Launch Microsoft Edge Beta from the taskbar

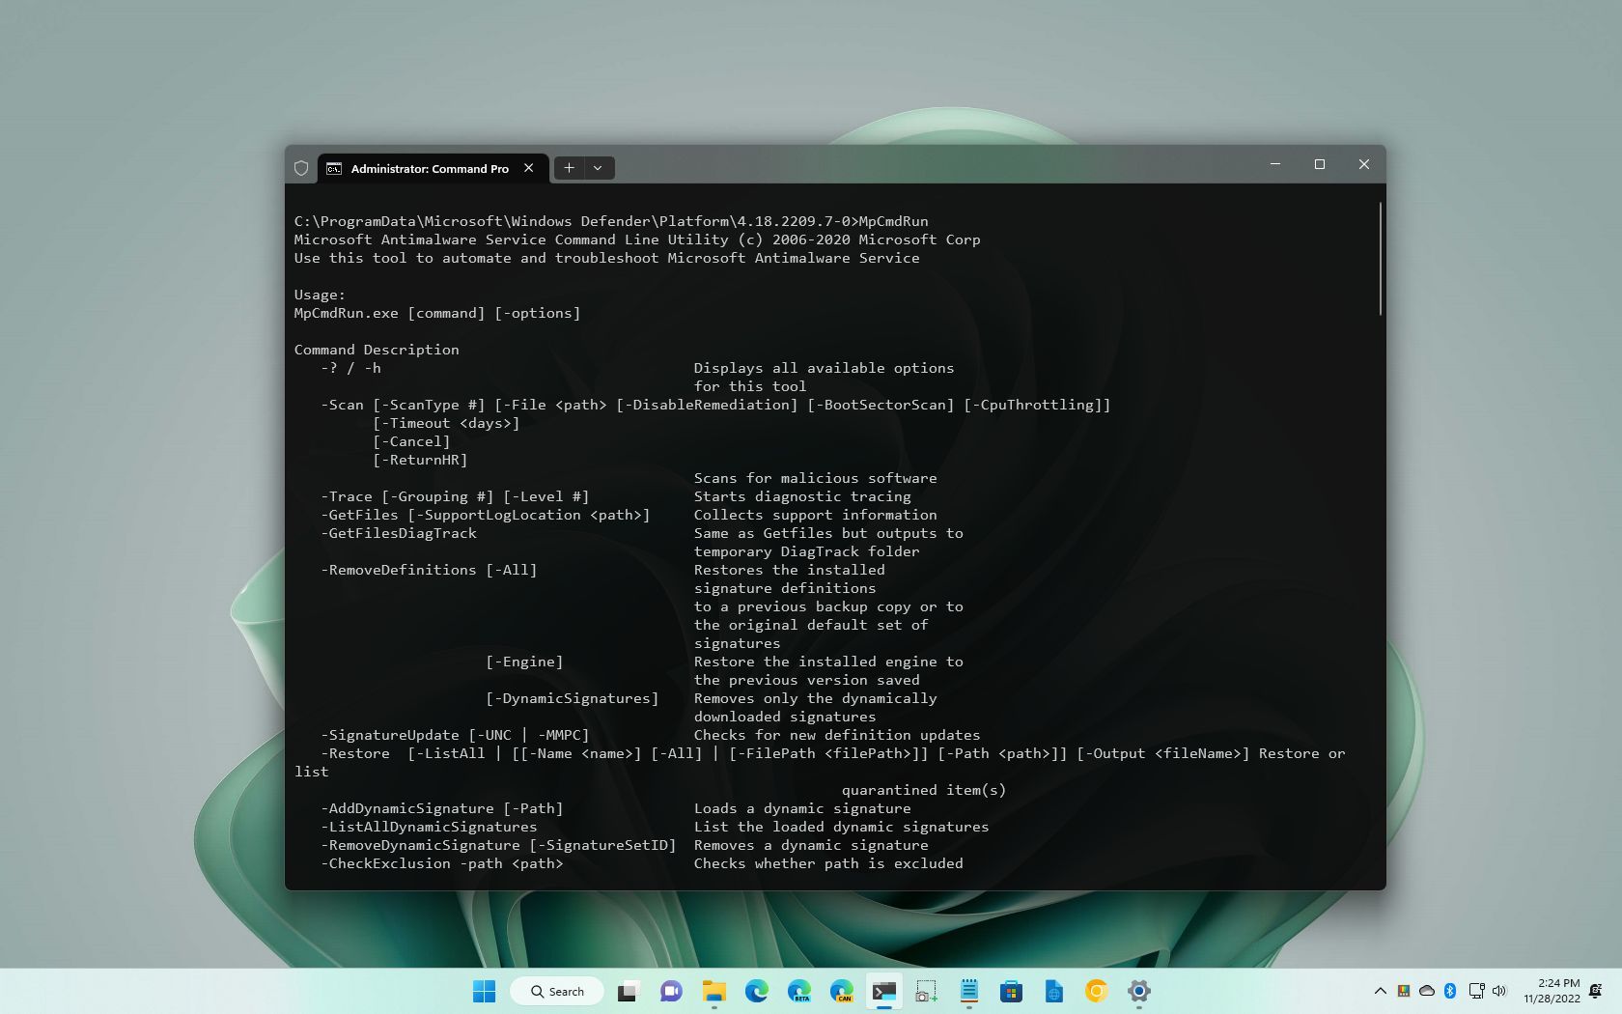pyautogui.click(x=798, y=991)
